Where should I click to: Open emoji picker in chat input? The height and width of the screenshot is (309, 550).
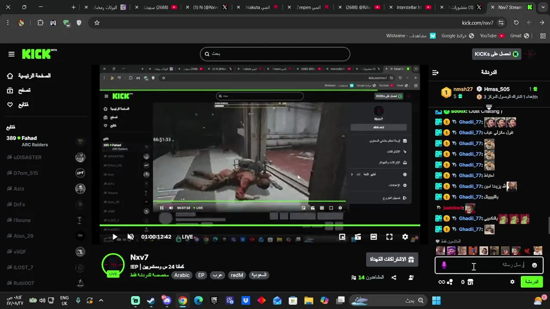point(535,265)
